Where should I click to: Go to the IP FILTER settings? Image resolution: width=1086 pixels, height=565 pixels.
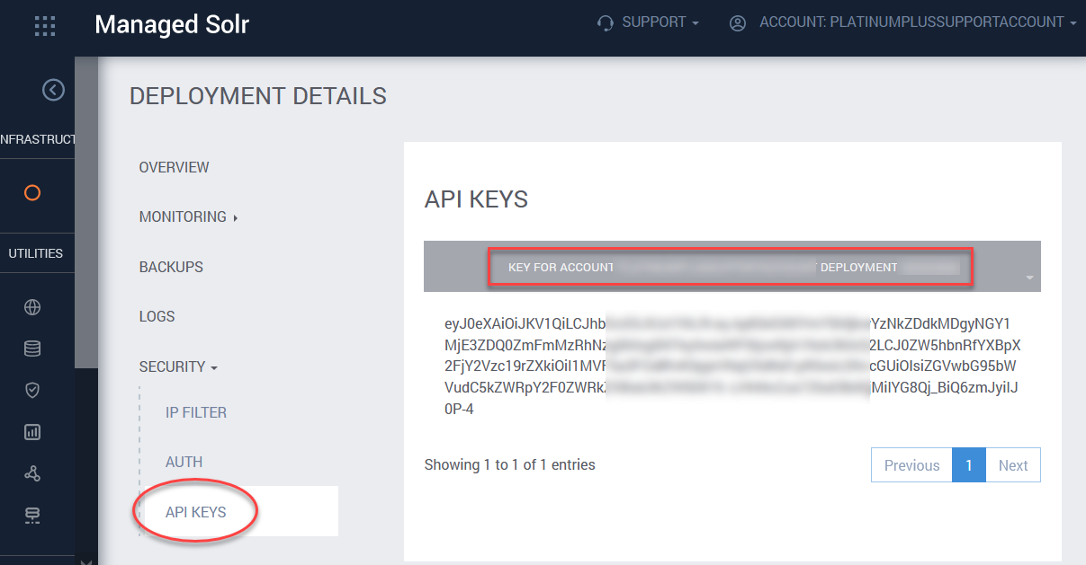click(x=195, y=412)
